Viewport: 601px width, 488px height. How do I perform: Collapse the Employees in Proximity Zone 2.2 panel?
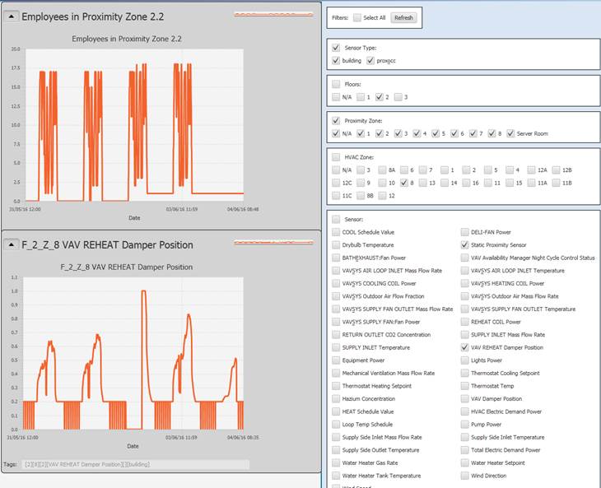[12, 17]
